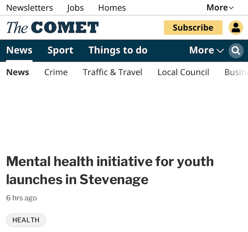Open the partially visible Business subsection
248x232 pixels.
point(236,72)
